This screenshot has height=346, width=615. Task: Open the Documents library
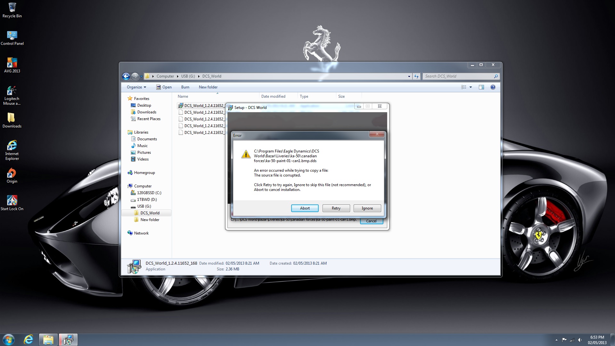144,139
